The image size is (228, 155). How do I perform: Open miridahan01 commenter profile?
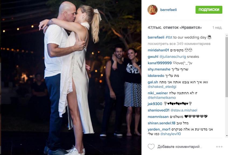coord(158,50)
